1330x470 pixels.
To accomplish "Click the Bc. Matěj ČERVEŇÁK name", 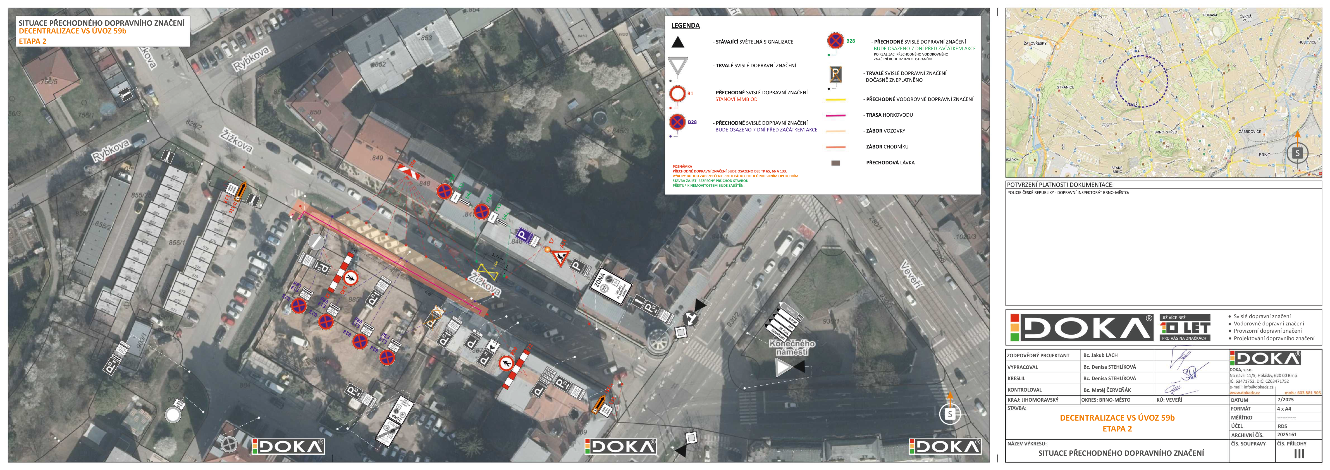I will [x=1107, y=390].
